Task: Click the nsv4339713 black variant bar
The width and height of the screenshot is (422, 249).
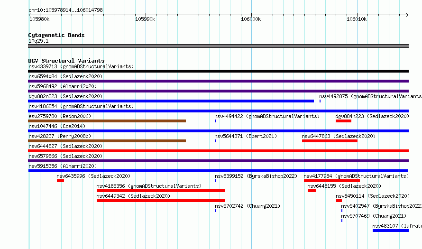Action: coord(218,71)
